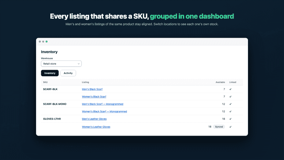
Task: Switch to the Inventory tab
Action: click(50, 73)
